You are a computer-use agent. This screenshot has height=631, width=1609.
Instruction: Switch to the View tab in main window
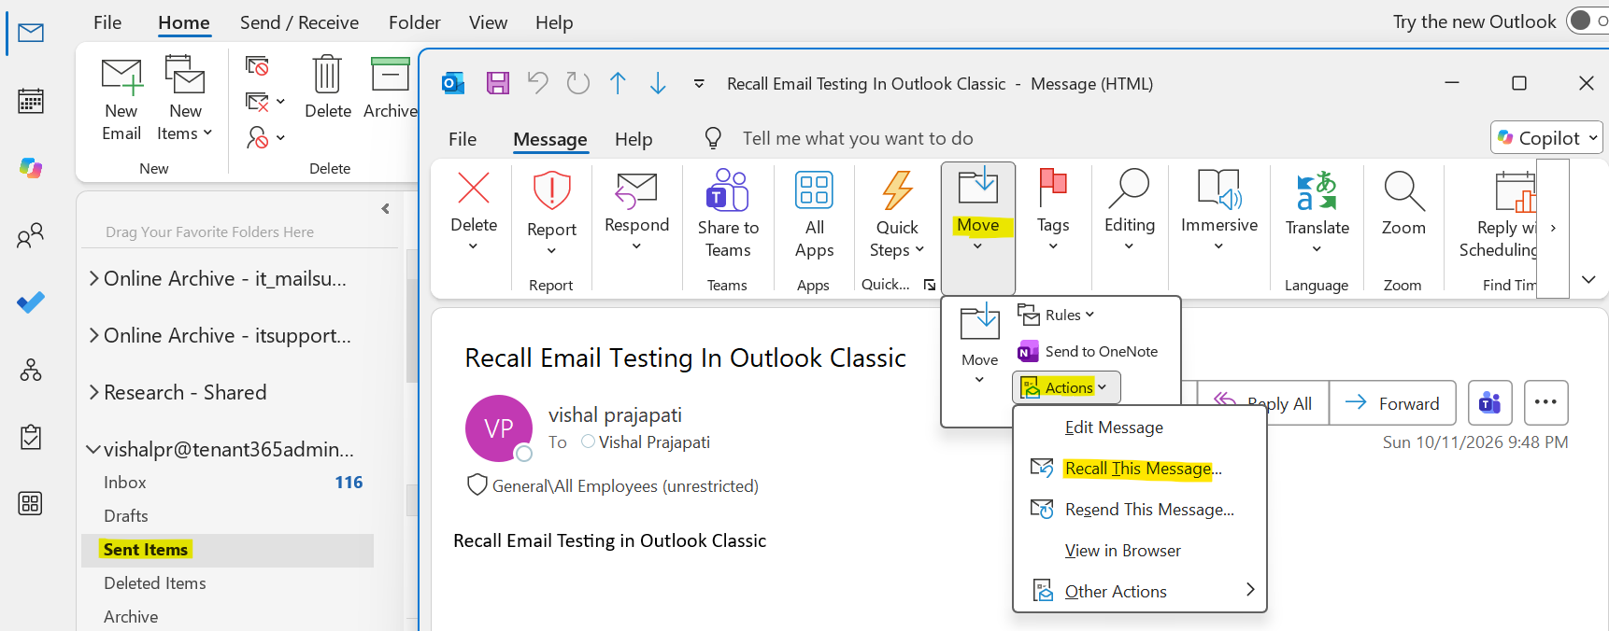pos(488,22)
